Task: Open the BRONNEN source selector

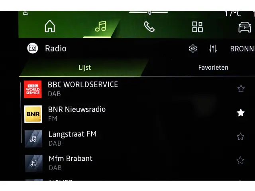Action: pos(242,49)
